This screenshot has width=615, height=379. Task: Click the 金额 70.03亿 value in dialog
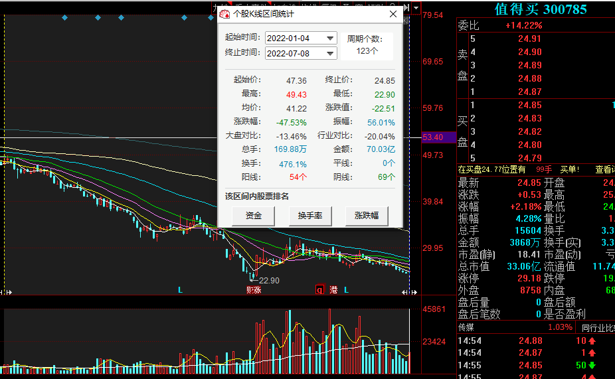[381, 149]
